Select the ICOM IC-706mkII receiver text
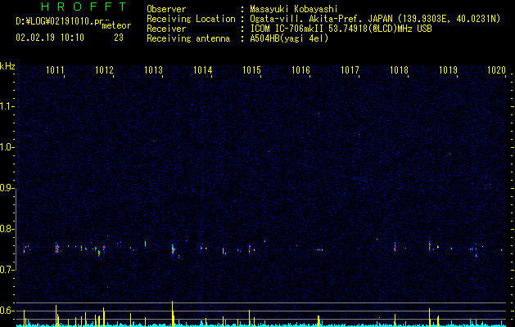515x327 pixels. (x=341, y=29)
